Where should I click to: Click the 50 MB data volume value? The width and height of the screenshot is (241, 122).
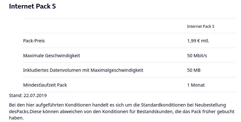point(194,70)
